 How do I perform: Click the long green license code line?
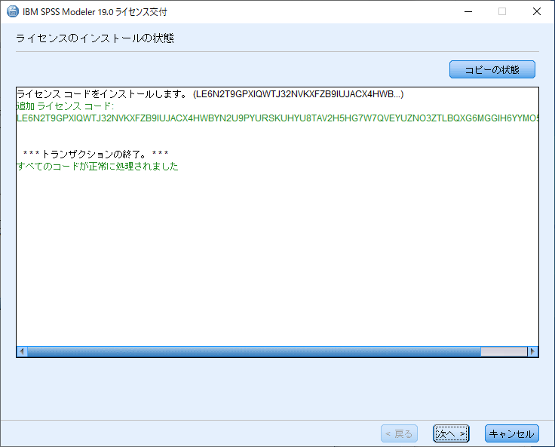point(277,118)
